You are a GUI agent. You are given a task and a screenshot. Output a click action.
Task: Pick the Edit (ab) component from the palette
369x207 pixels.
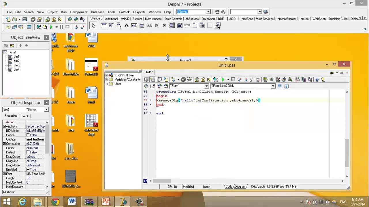click(134, 25)
